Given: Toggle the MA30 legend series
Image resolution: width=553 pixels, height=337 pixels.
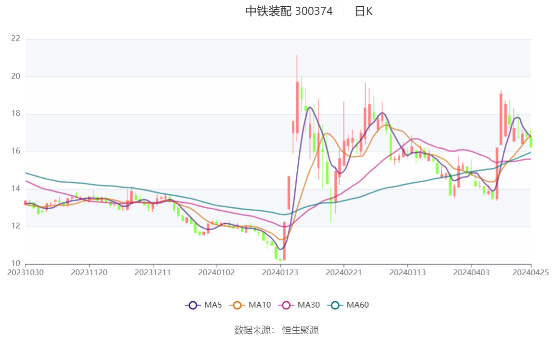Looking at the screenshot, I should point(299,305).
